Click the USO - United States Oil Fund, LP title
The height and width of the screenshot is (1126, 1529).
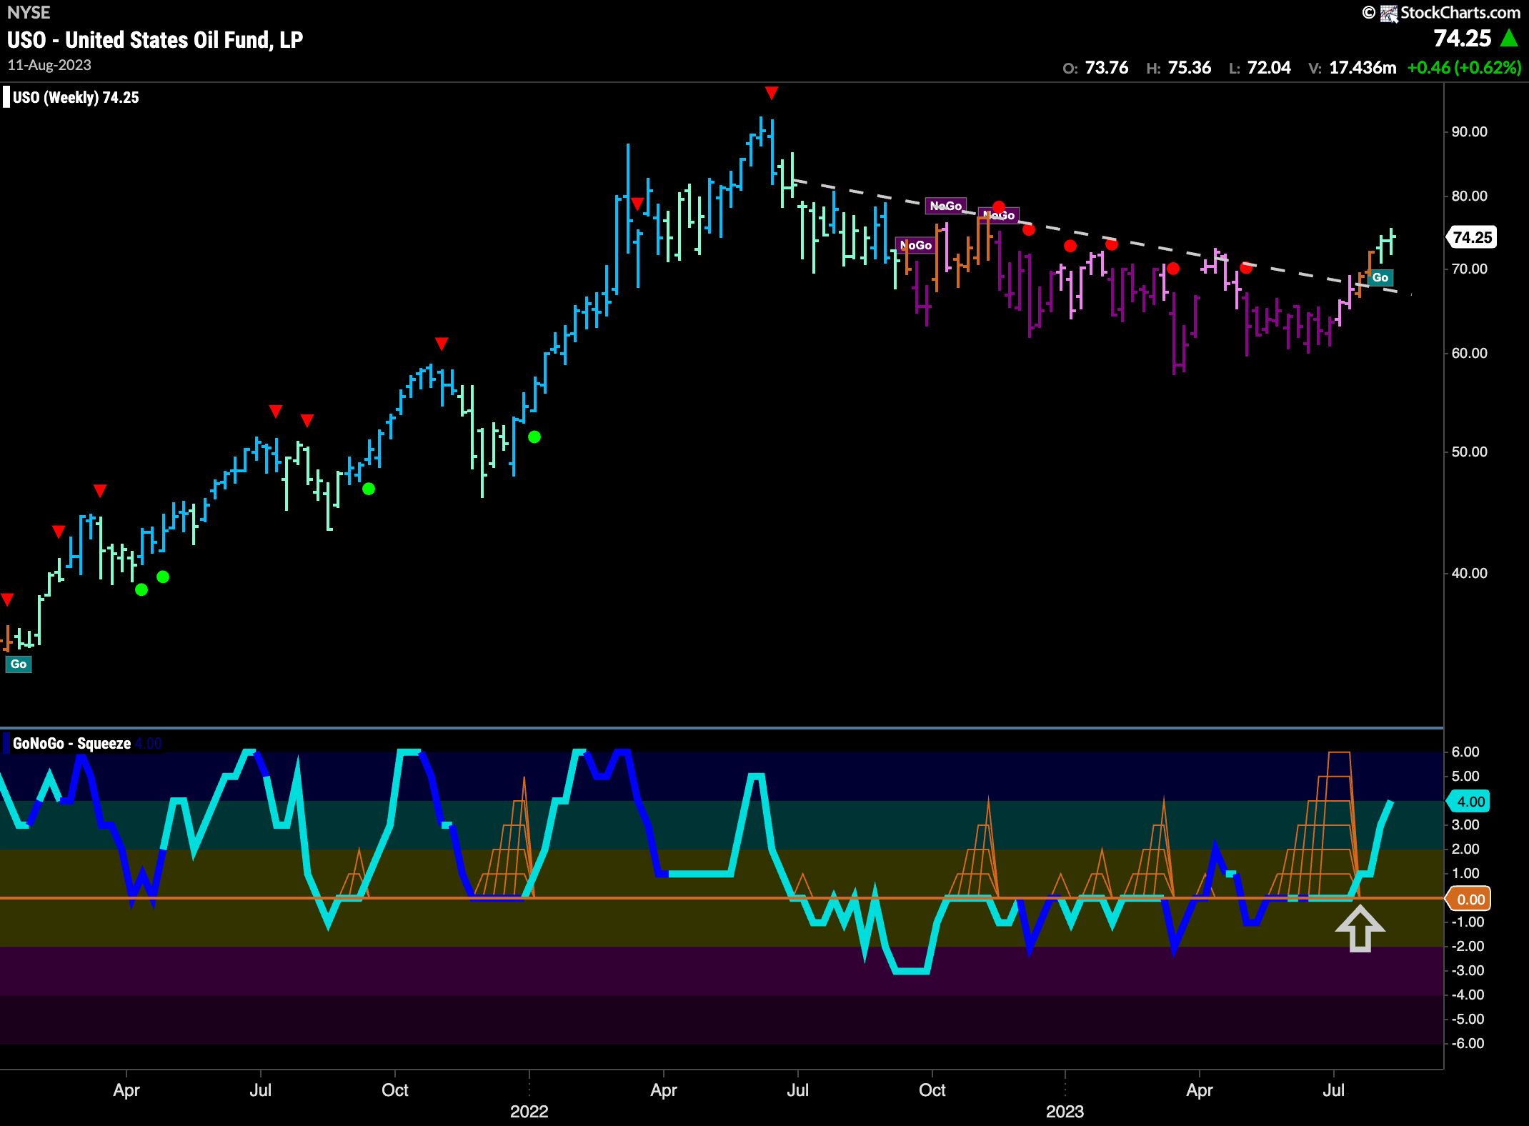pos(155,40)
